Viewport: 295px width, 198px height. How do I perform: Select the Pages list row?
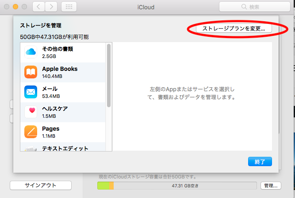63,132
